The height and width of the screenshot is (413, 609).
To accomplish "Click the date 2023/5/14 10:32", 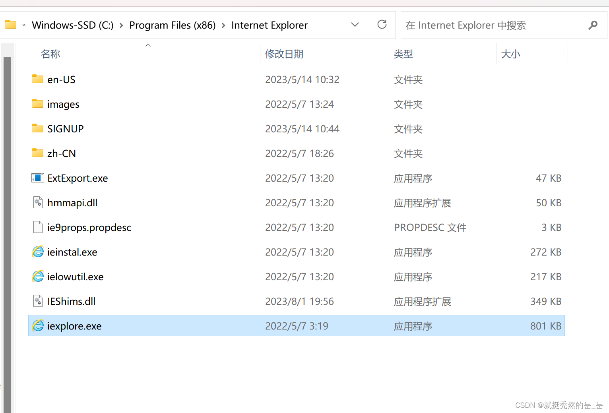I will tap(302, 79).
